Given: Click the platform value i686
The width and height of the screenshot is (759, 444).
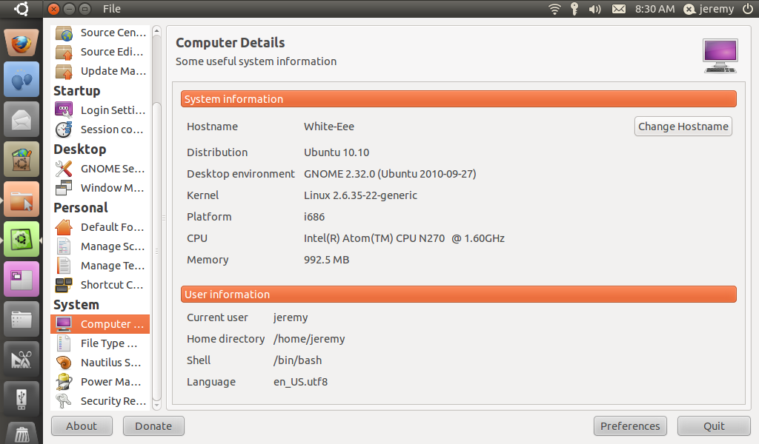Looking at the screenshot, I should point(314,217).
